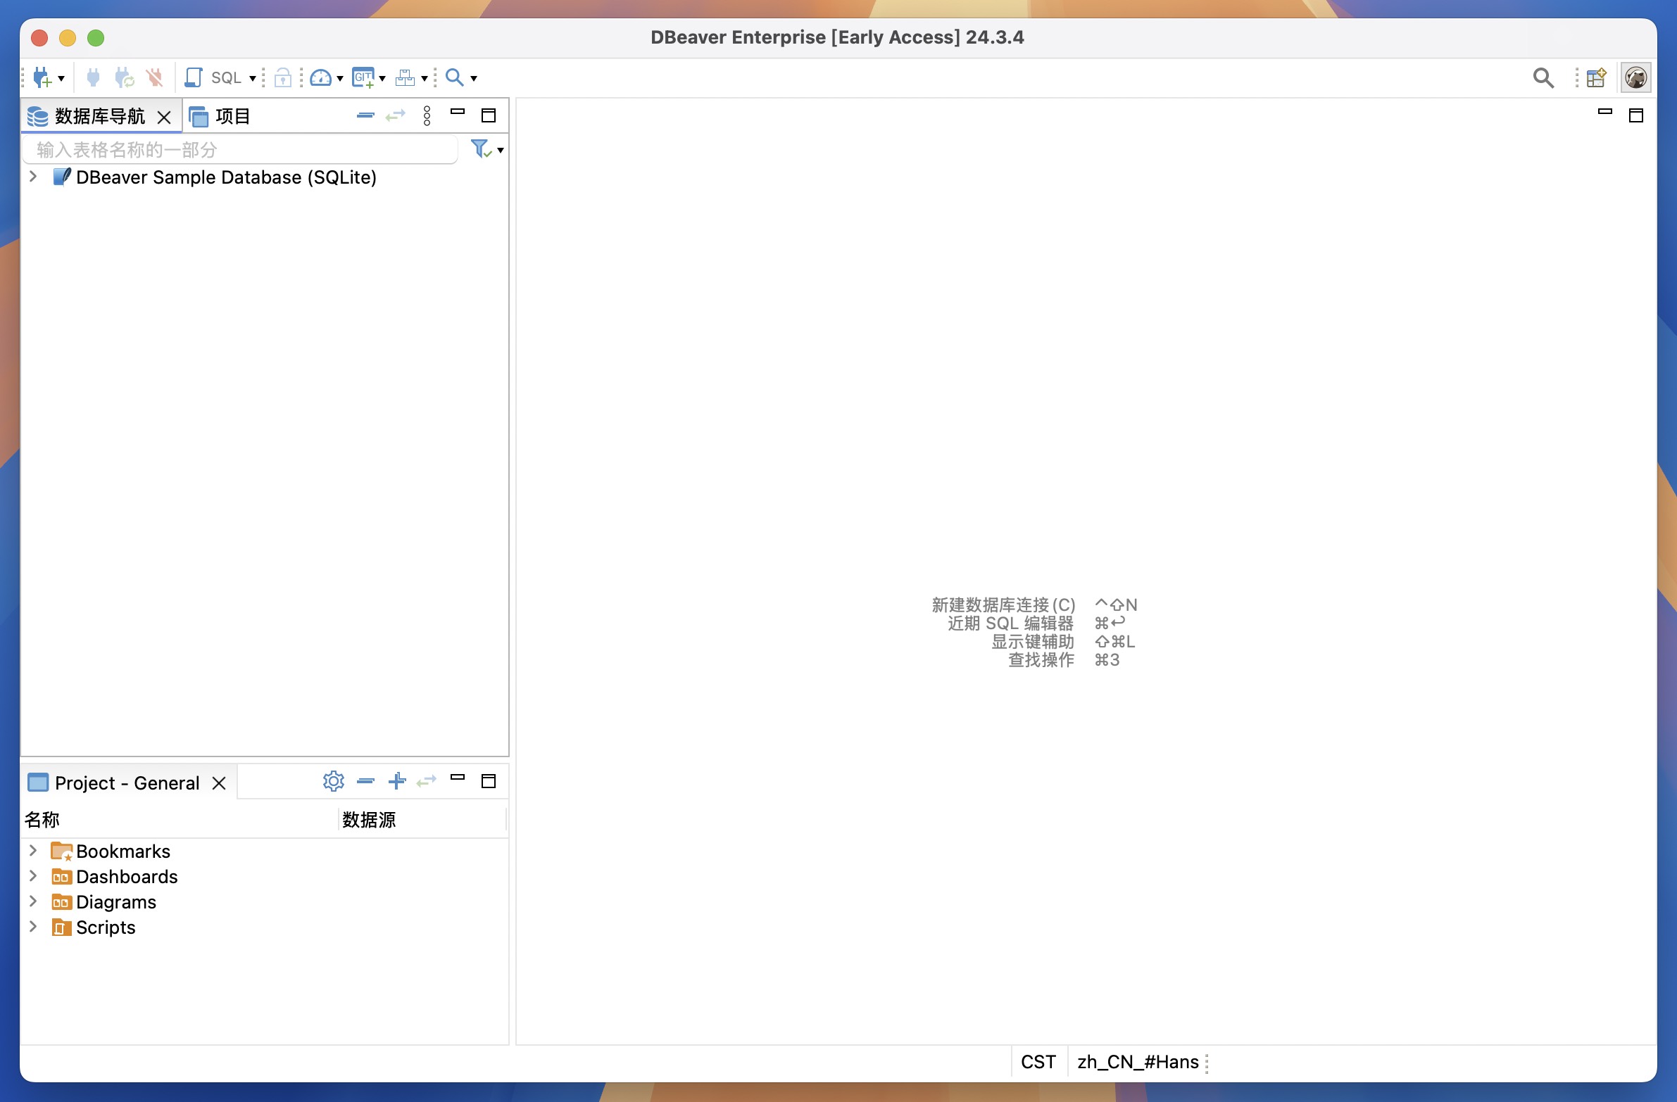Viewport: 1677px width, 1102px height.
Task: Expand the dashboard gauge dropdown arrow
Action: pos(339,78)
